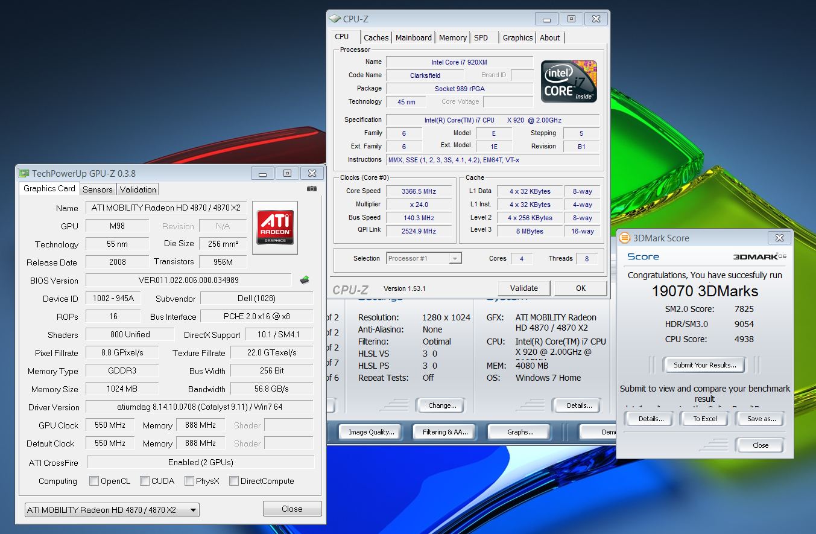
Task: Open the Mainboard tab in CPU-Z
Action: point(414,37)
